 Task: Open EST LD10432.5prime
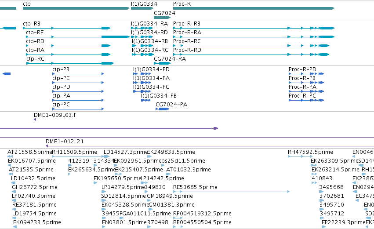(33, 178)
